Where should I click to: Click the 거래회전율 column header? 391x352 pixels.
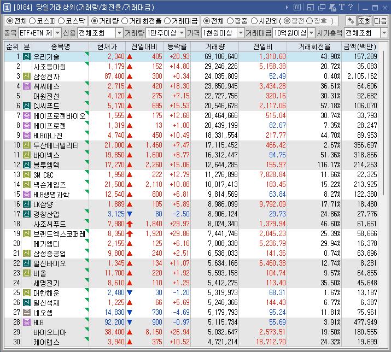click(314, 46)
